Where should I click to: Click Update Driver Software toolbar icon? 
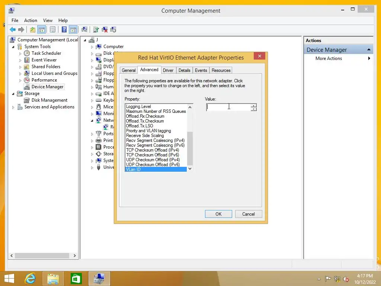(x=96, y=30)
